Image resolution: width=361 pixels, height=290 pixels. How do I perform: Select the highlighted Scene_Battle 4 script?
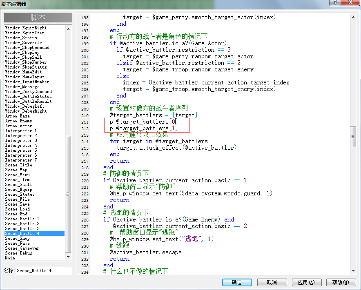(x=35, y=233)
